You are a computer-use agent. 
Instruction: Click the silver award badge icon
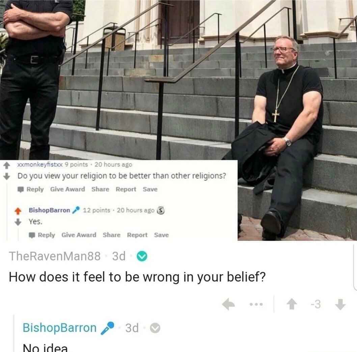pyautogui.click(x=161, y=210)
